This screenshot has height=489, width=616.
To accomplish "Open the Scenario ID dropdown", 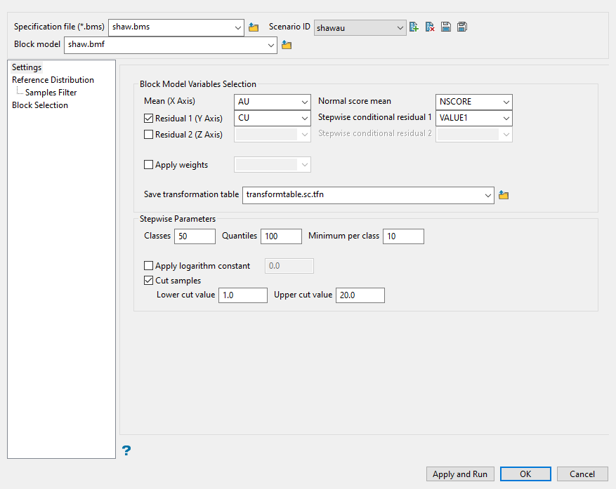I will pyautogui.click(x=360, y=27).
